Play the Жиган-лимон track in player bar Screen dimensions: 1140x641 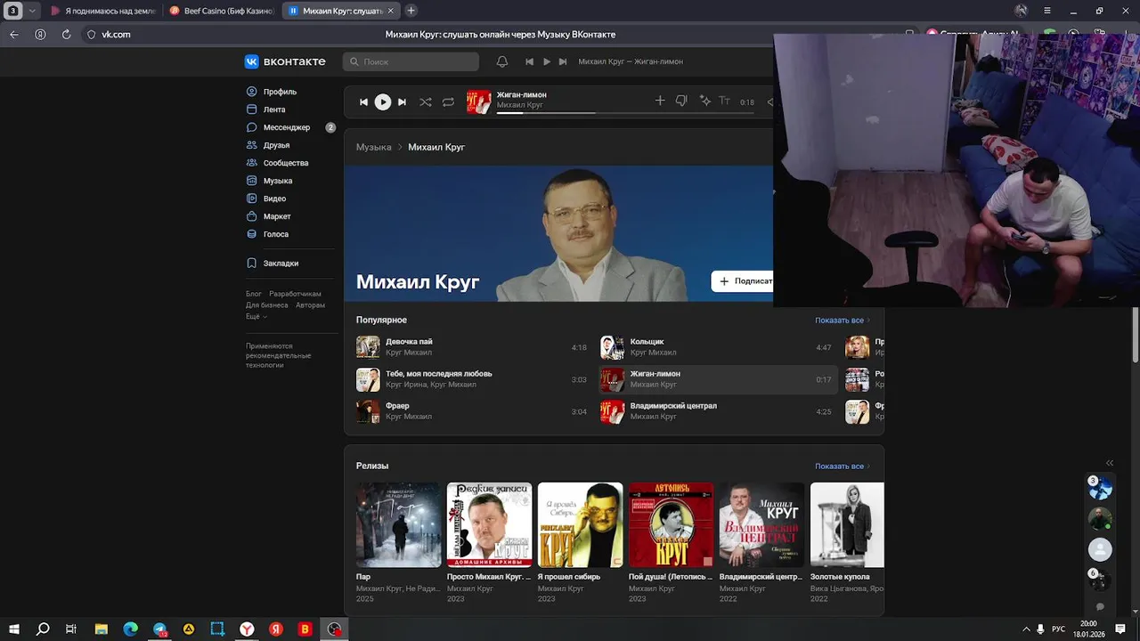(382, 101)
